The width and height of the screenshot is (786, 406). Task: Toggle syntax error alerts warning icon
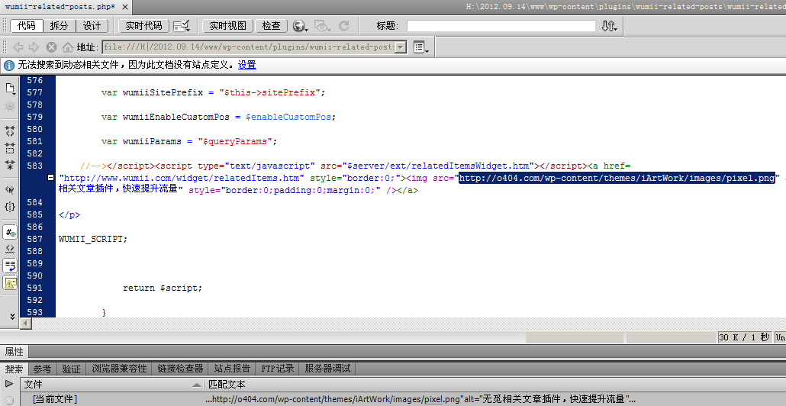10,282
